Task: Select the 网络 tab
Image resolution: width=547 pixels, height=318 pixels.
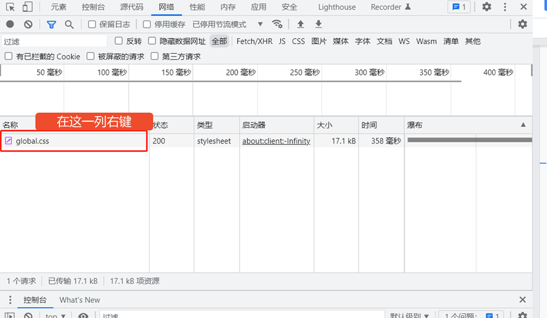Action: tap(167, 7)
